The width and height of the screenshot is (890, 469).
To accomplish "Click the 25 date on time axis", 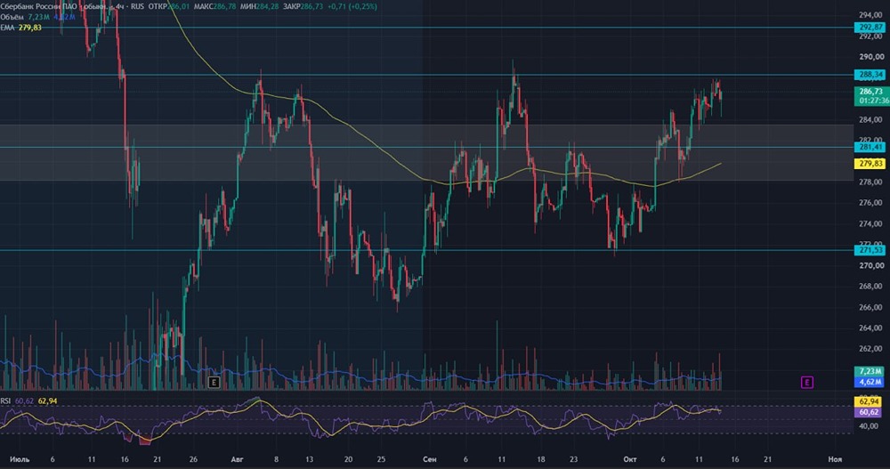I will point(382,459).
